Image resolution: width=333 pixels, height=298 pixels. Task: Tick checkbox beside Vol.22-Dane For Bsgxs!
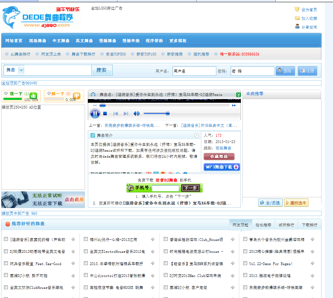click(x=245, y=263)
